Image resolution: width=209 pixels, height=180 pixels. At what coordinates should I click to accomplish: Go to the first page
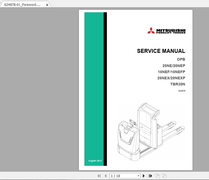(99, 176)
